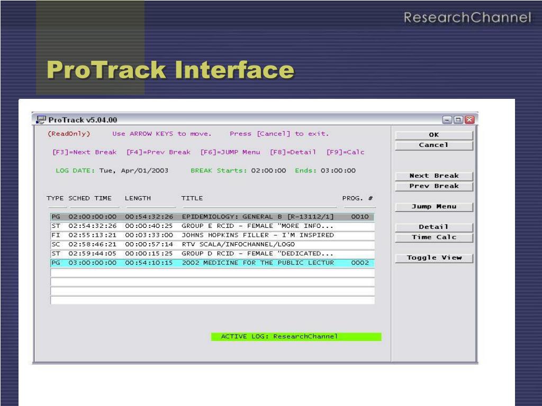The image size is (542, 406).
Task: Click program number 0010
Action: click(360, 217)
